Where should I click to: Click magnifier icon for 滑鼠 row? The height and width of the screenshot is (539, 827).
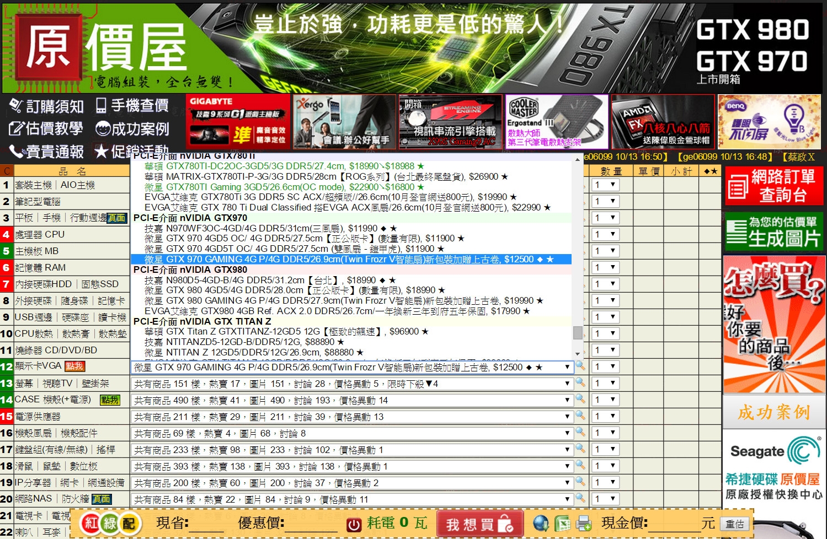[580, 465]
